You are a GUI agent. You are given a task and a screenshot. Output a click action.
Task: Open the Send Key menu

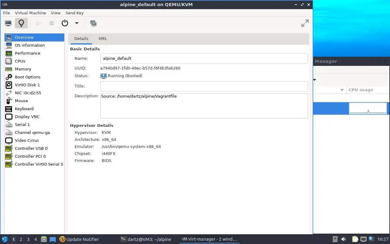[x=75, y=13]
